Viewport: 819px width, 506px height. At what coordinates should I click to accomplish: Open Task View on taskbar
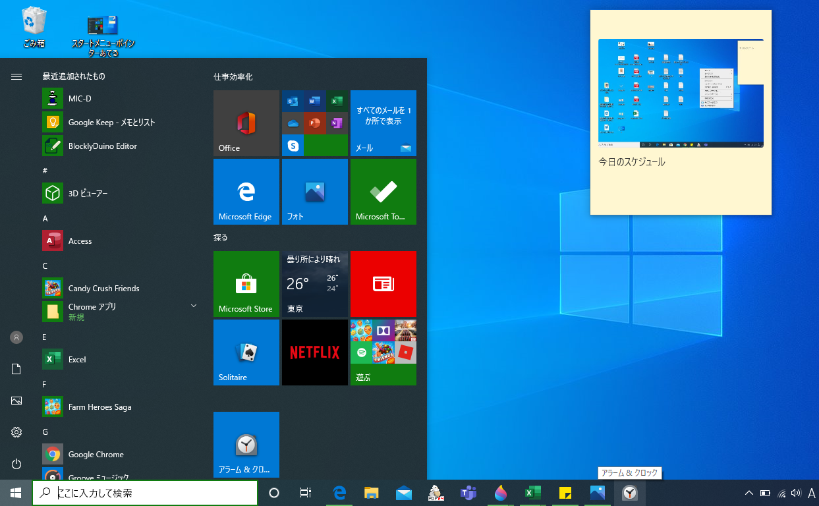pos(306,493)
